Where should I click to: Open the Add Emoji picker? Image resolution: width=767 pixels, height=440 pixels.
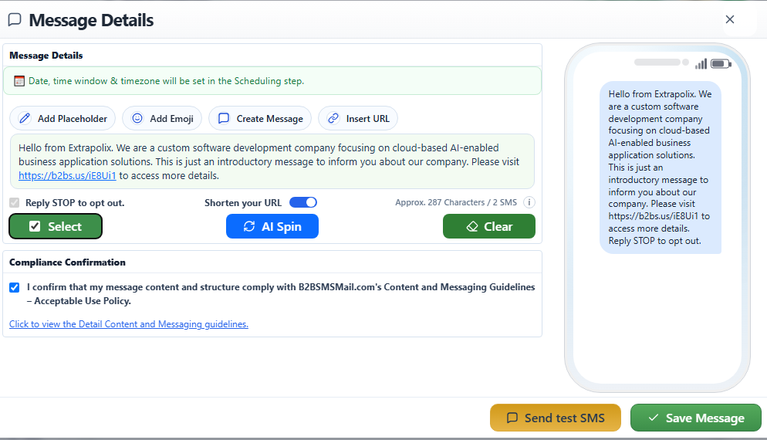(x=162, y=118)
